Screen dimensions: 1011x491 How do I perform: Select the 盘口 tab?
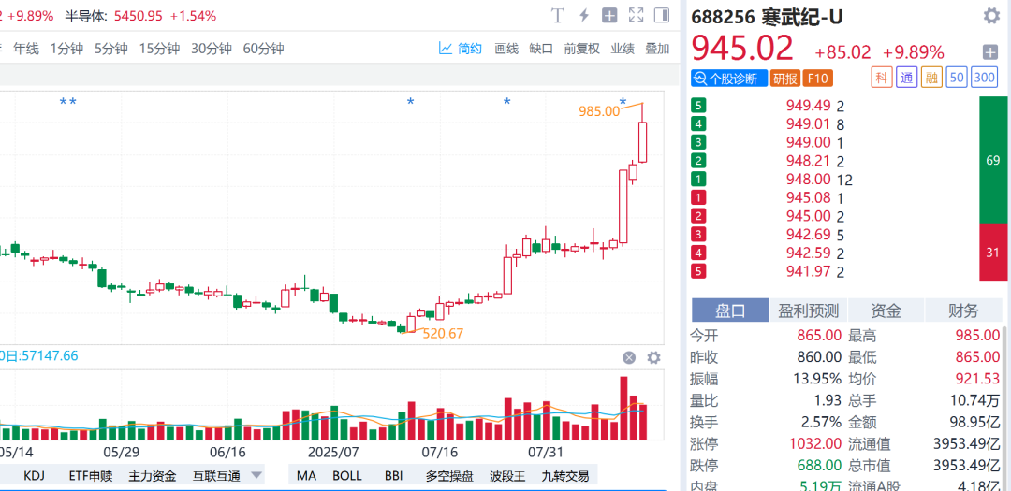pos(730,310)
